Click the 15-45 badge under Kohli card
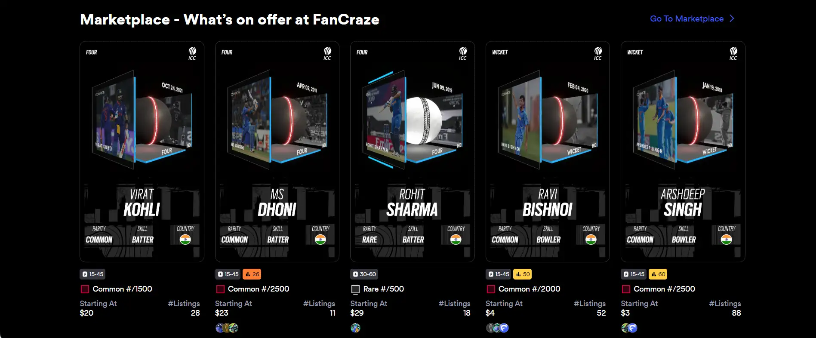Image resolution: width=816 pixels, height=338 pixels. [93, 274]
